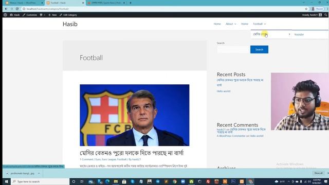The width and height of the screenshot is (329, 185).
Task: Open A WordPress Commenter link
Action: (231, 136)
